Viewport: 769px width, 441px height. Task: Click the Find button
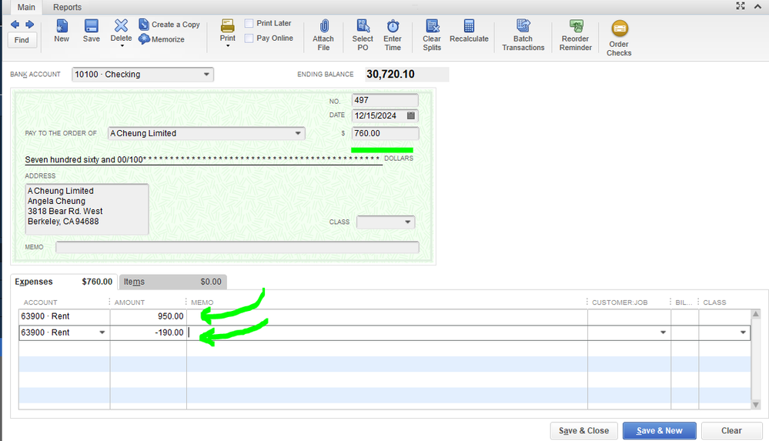(22, 40)
